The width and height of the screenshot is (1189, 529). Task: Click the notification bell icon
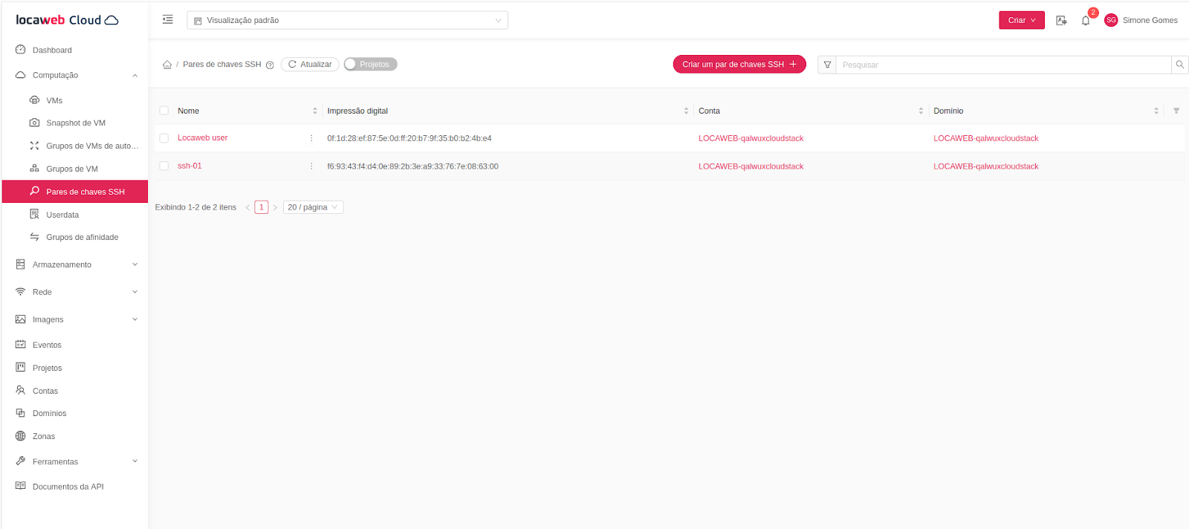click(1086, 21)
